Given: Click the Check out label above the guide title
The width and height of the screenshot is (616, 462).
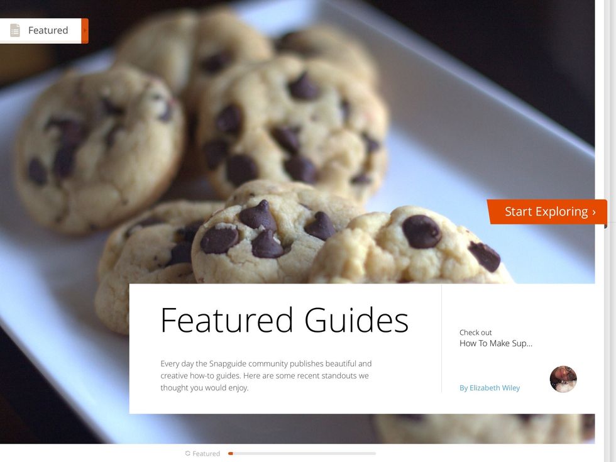Looking at the screenshot, I should point(475,333).
